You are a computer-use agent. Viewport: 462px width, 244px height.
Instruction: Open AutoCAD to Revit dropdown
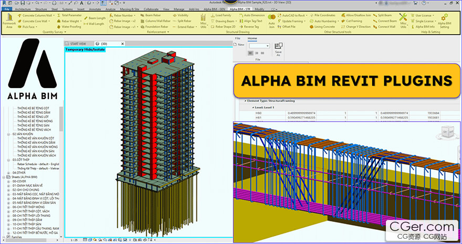tap(292, 15)
